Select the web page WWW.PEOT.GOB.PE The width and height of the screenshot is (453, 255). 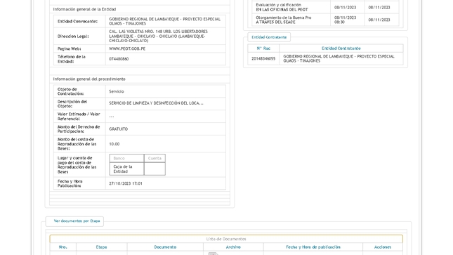point(127,48)
